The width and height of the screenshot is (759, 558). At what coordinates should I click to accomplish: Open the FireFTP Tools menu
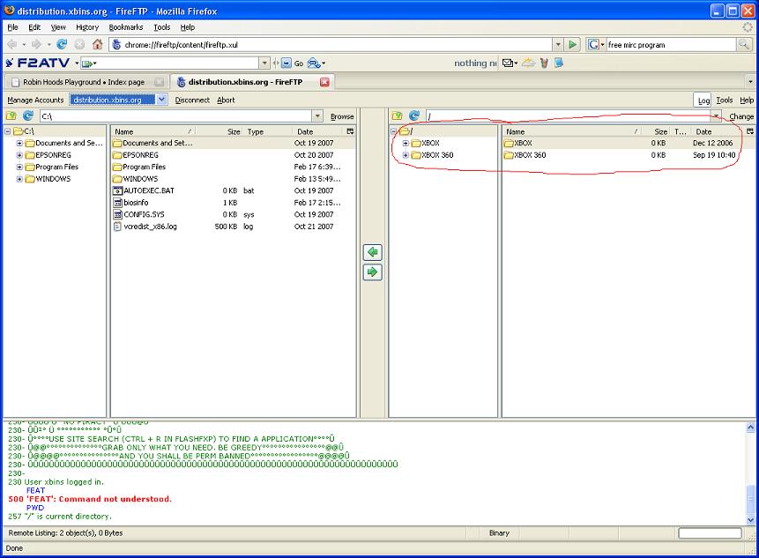[x=724, y=100]
